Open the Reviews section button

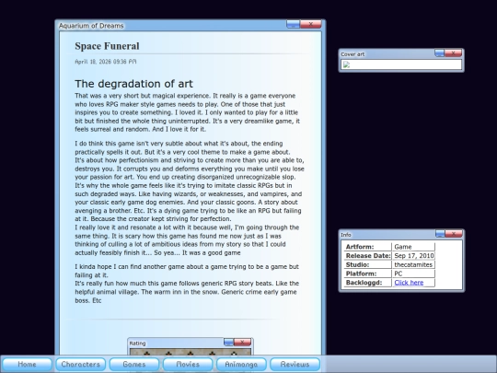tap(295, 364)
